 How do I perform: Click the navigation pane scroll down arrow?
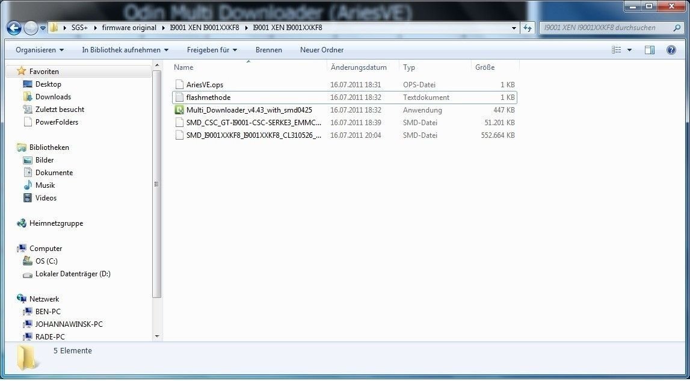pyautogui.click(x=157, y=336)
